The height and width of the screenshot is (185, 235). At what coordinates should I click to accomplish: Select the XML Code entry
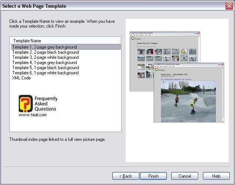pyautogui.click(x=21, y=78)
